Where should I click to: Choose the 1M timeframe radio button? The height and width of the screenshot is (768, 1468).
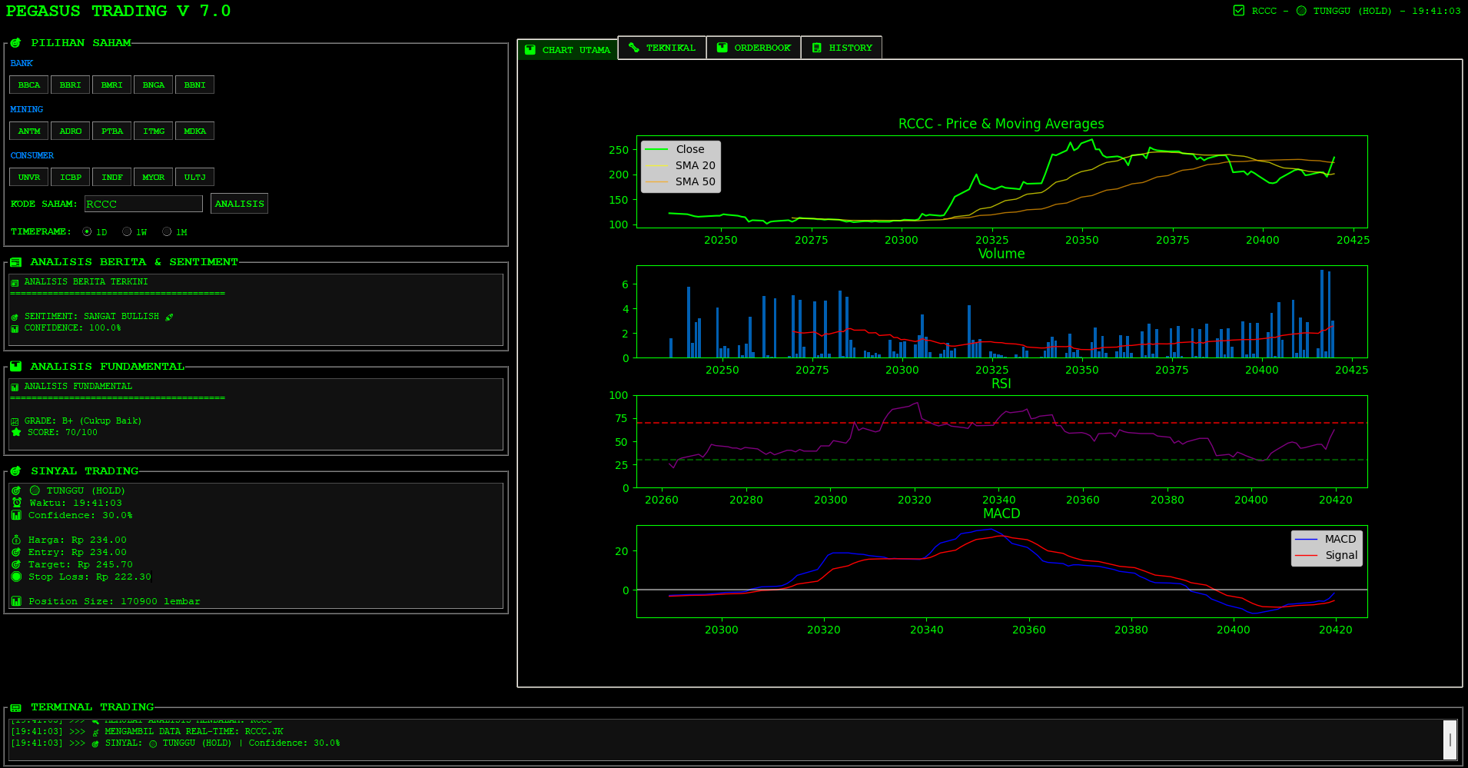[x=167, y=231]
